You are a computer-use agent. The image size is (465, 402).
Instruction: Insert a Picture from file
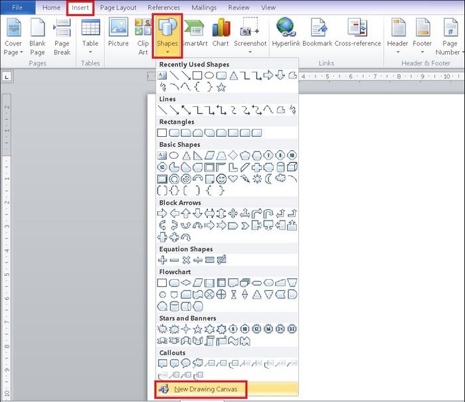pyautogui.click(x=118, y=33)
